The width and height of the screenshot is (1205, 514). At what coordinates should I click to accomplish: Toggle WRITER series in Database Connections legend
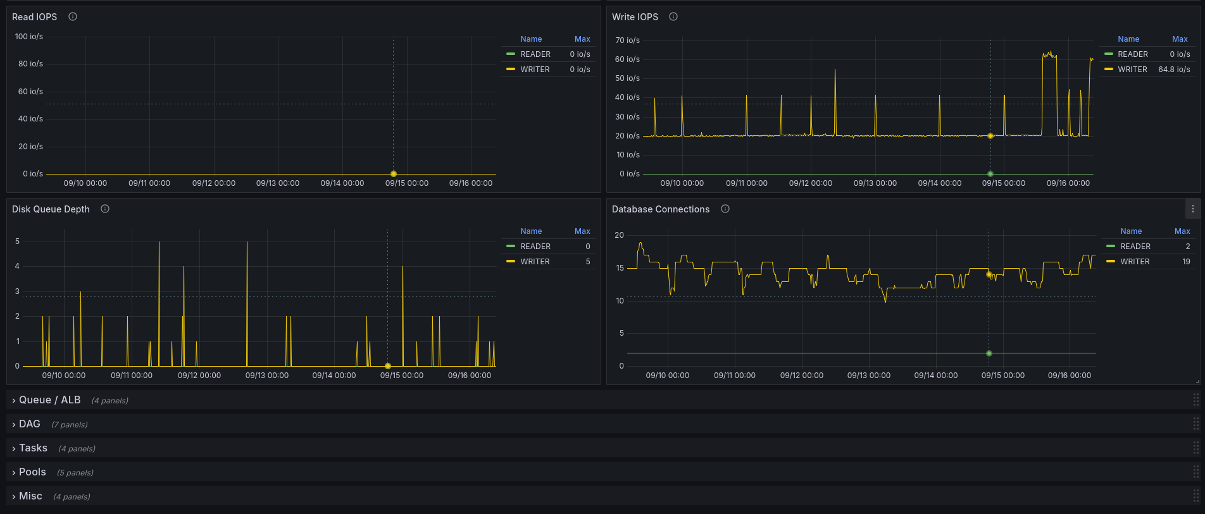click(1135, 262)
